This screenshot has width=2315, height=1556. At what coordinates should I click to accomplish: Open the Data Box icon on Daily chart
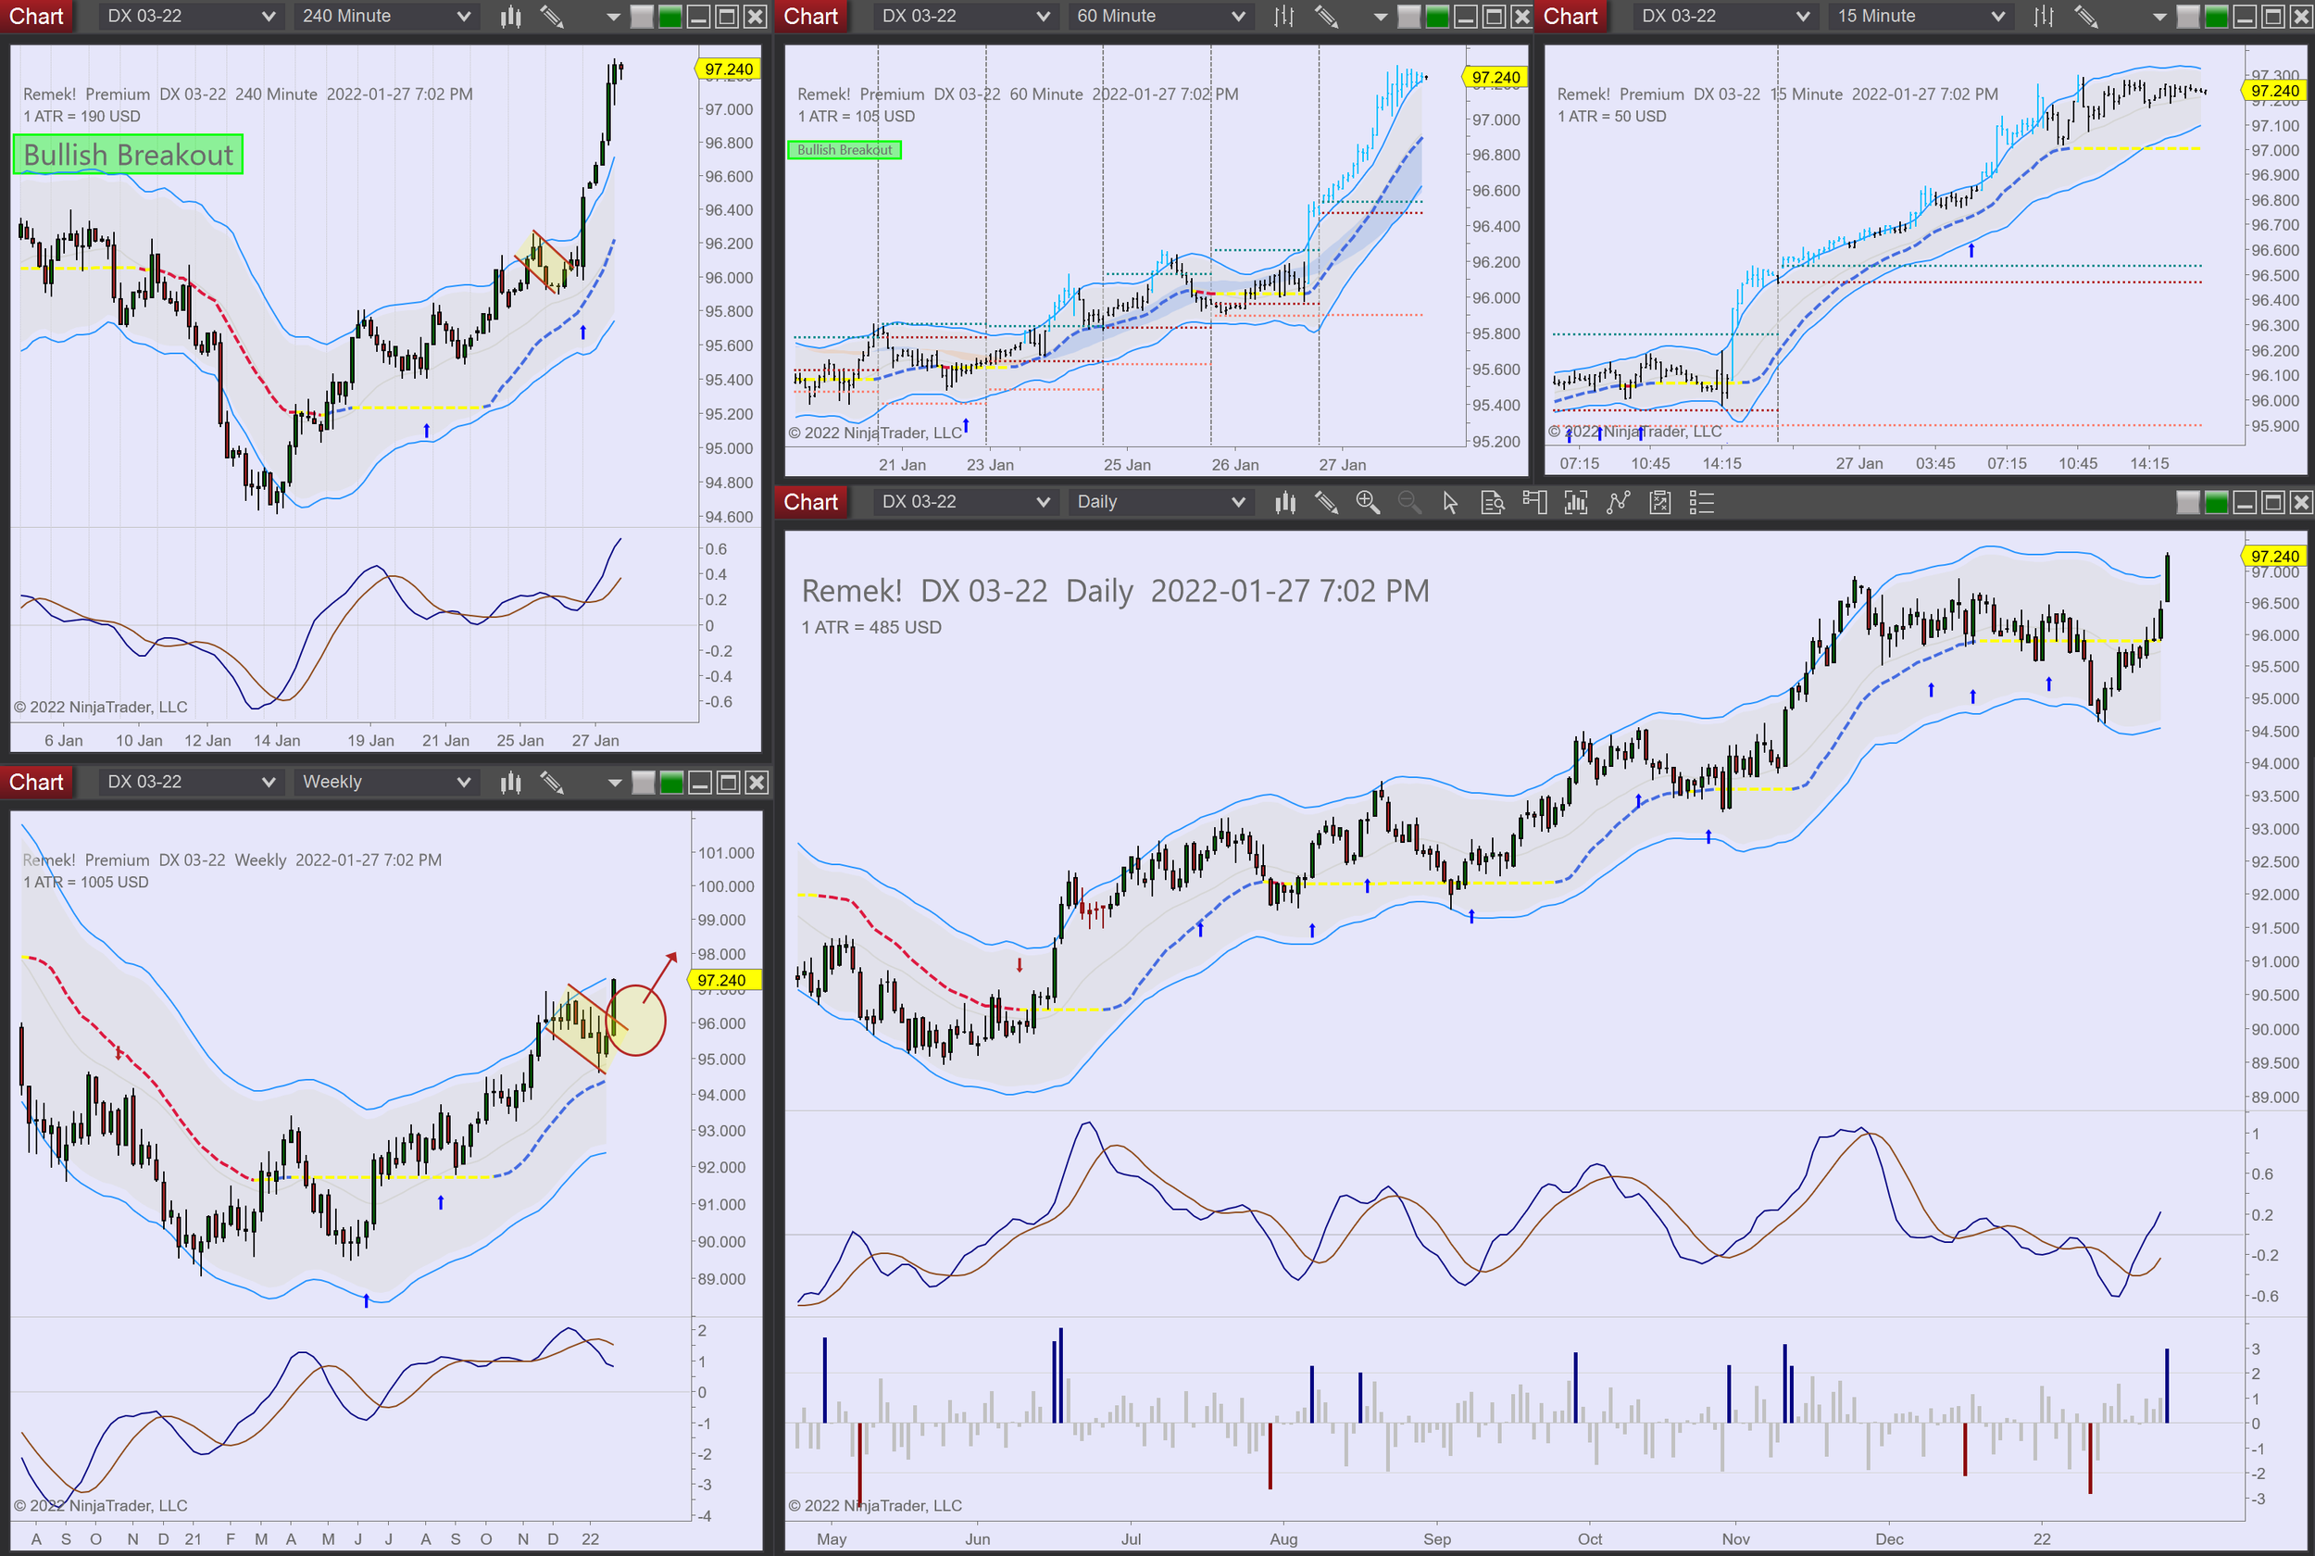coord(1492,502)
